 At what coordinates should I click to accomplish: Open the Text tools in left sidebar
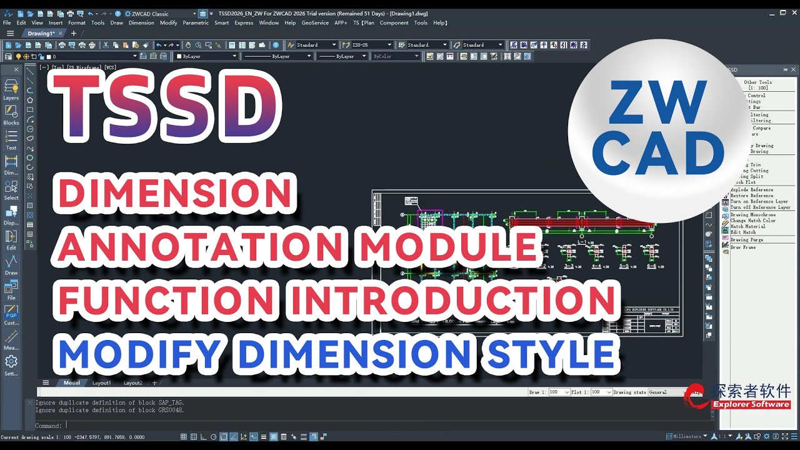click(11, 140)
